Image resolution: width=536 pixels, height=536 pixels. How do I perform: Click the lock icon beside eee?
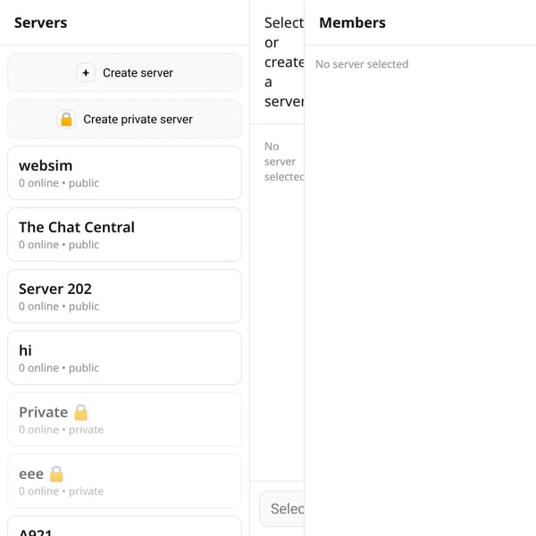56,474
